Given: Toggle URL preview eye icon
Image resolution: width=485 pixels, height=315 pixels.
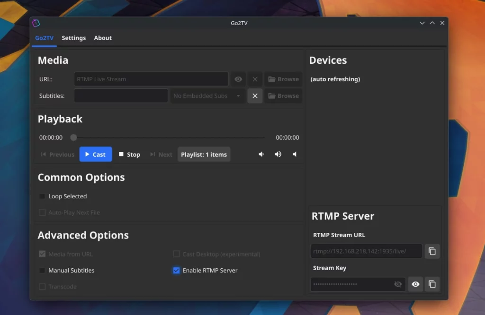Looking at the screenshot, I should pos(238,79).
